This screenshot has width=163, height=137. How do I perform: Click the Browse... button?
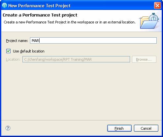(144, 59)
